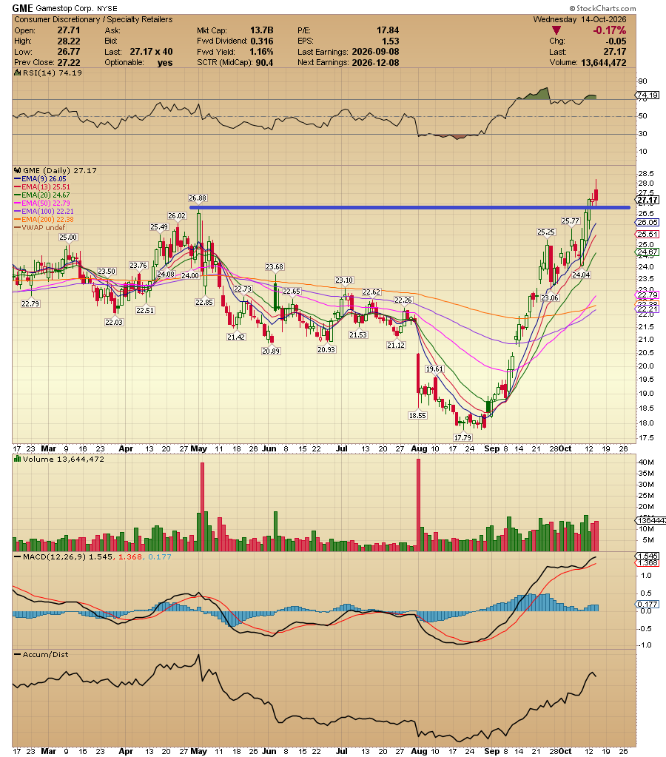Click the Gamestop Corp. company name

(x=64, y=9)
